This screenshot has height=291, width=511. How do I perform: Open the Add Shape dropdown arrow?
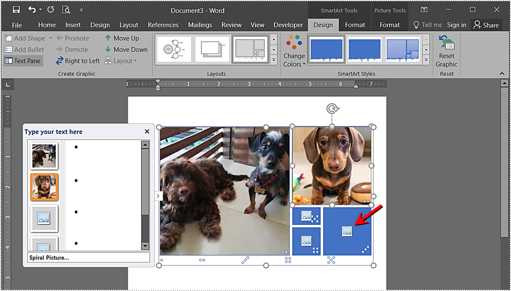pyautogui.click(x=50, y=38)
